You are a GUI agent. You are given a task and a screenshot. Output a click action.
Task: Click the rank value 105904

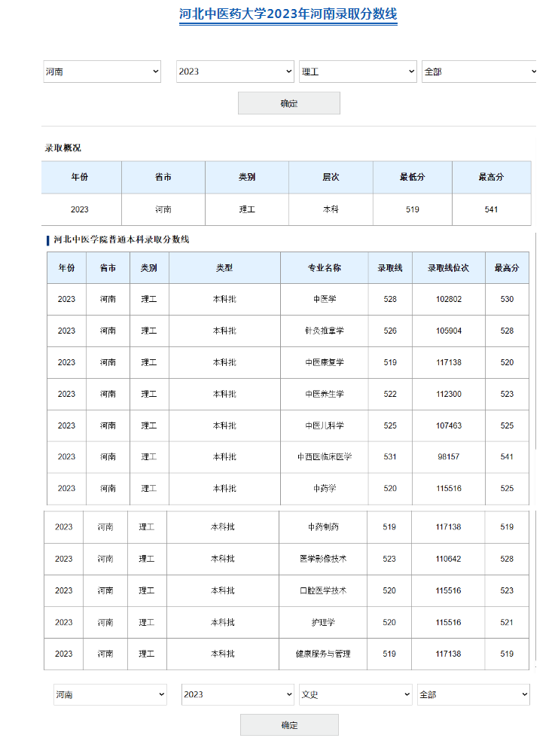point(449,331)
